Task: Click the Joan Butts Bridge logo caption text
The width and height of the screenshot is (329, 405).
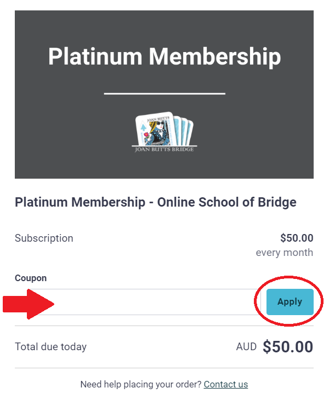Action: (164, 149)
